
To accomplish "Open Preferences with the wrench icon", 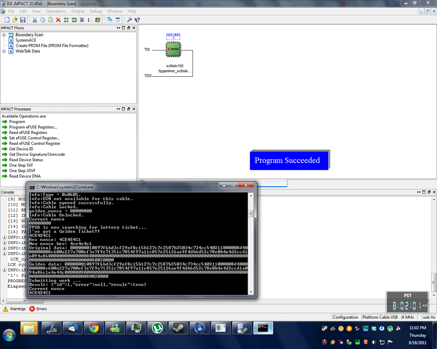I will (129, 20).
